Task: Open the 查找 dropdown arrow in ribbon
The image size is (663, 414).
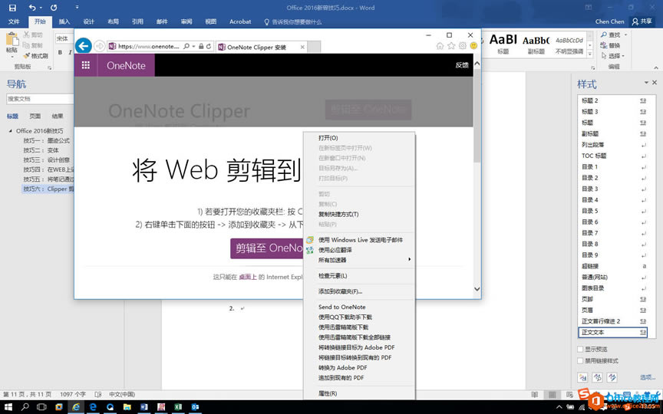Action: point(625,35)
